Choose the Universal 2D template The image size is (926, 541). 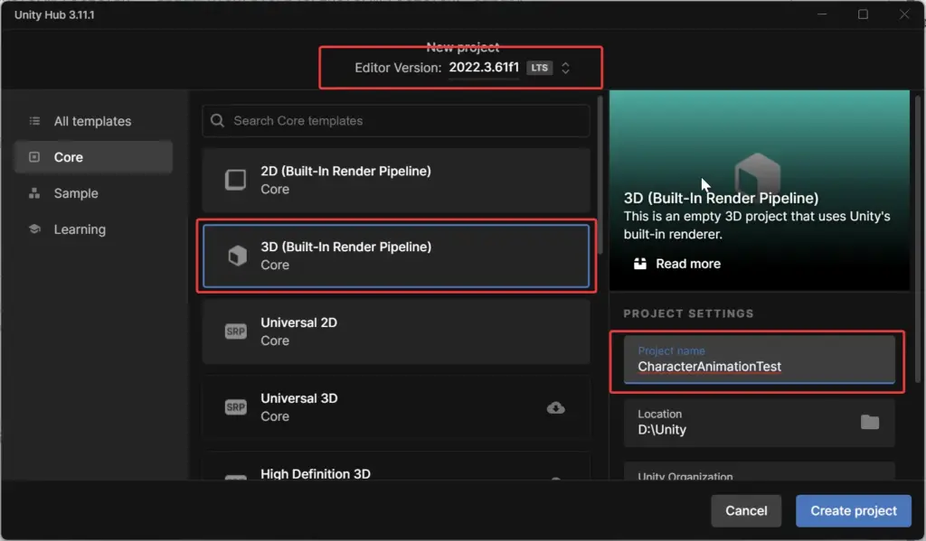tap(396, 331)
